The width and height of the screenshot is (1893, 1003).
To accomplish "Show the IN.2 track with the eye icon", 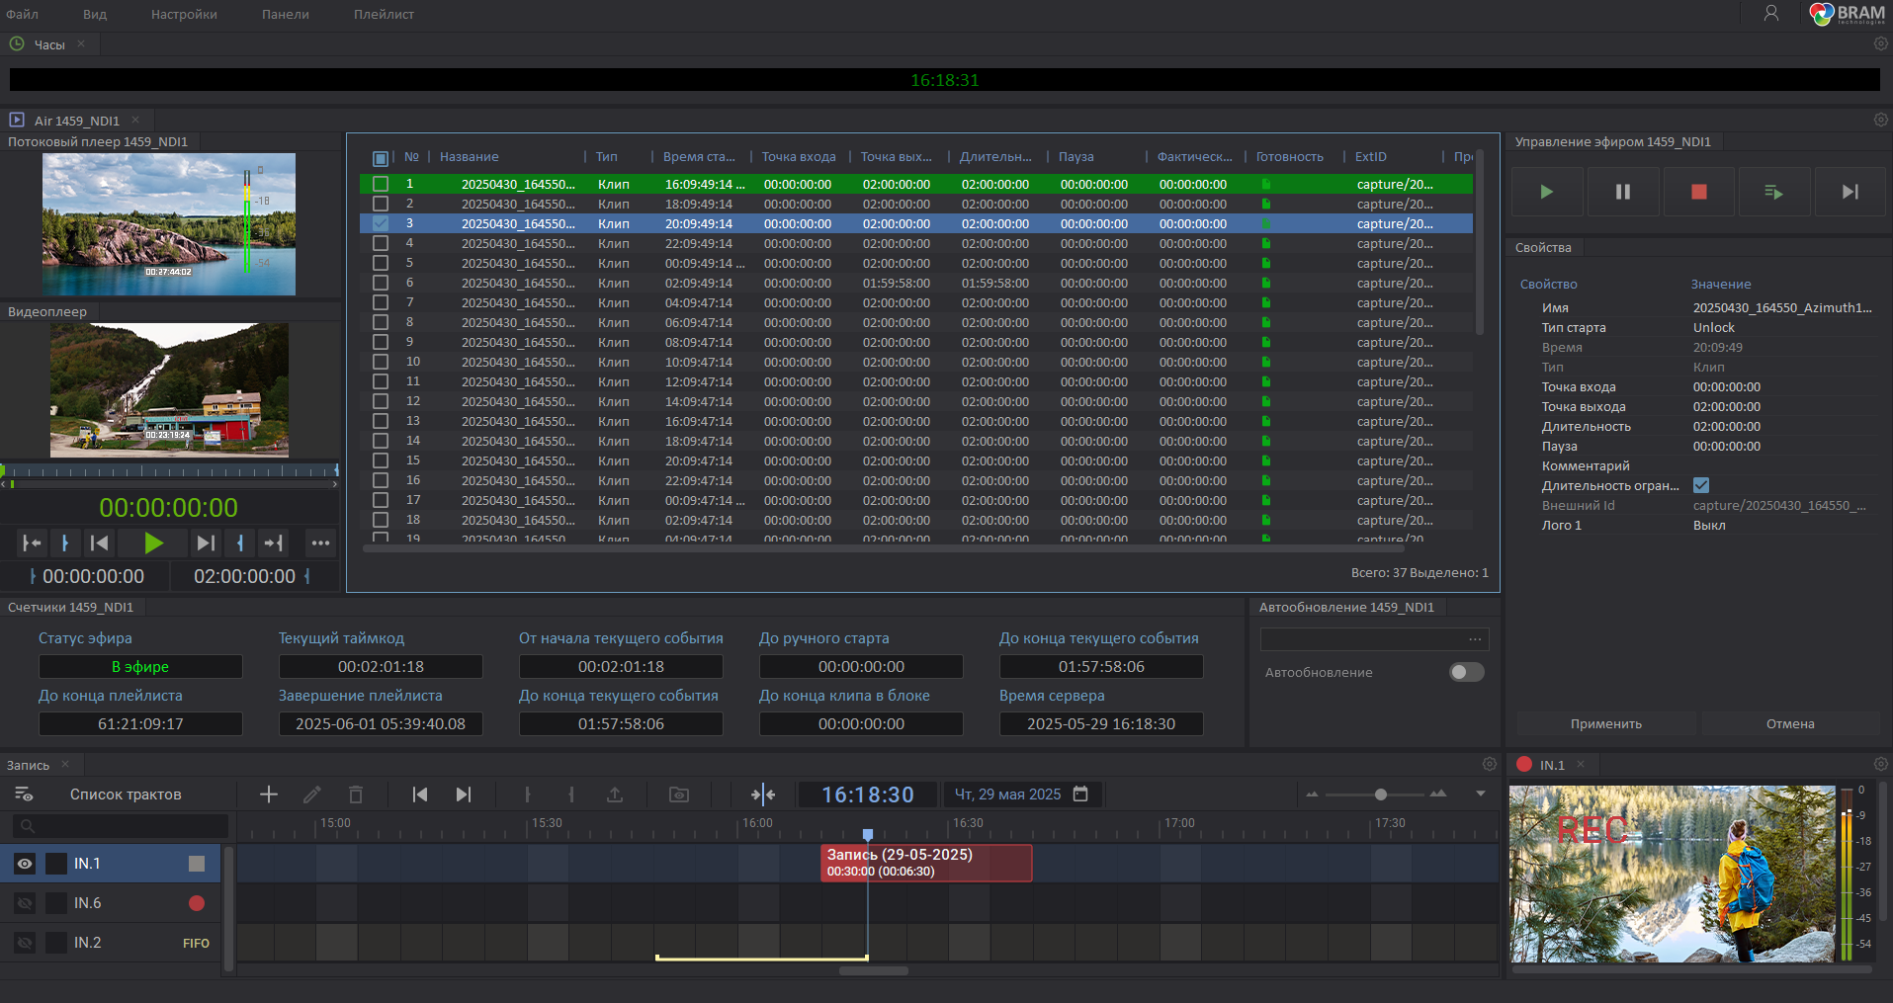I will (25, 943).
